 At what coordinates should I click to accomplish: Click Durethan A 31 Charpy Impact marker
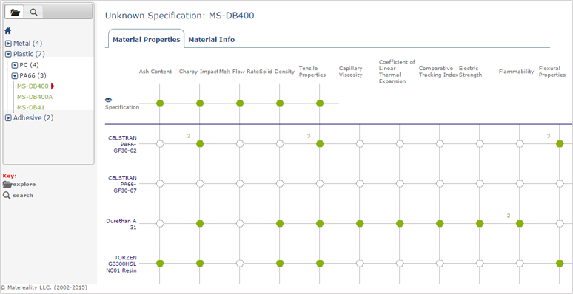[x=200, y=224]
